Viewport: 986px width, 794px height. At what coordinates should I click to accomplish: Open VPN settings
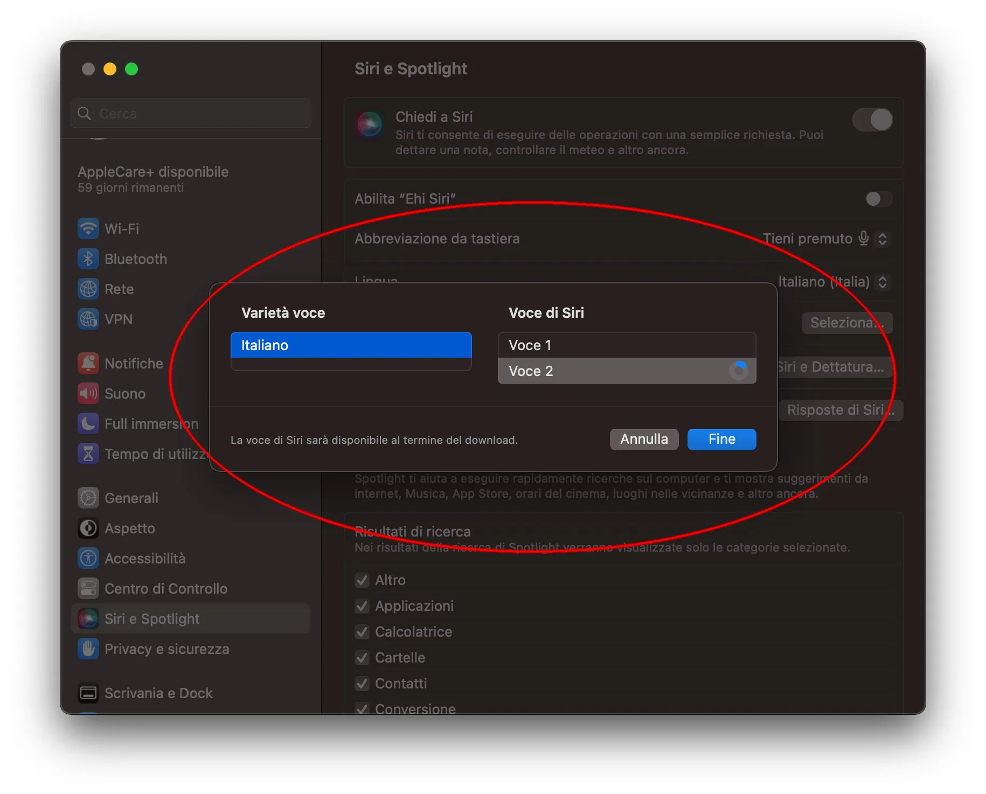[88, 319]
